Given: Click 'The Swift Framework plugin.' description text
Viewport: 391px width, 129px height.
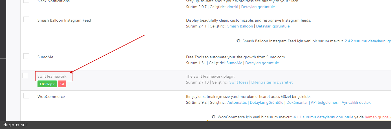Looking at the screenshot, I should 211,77.
